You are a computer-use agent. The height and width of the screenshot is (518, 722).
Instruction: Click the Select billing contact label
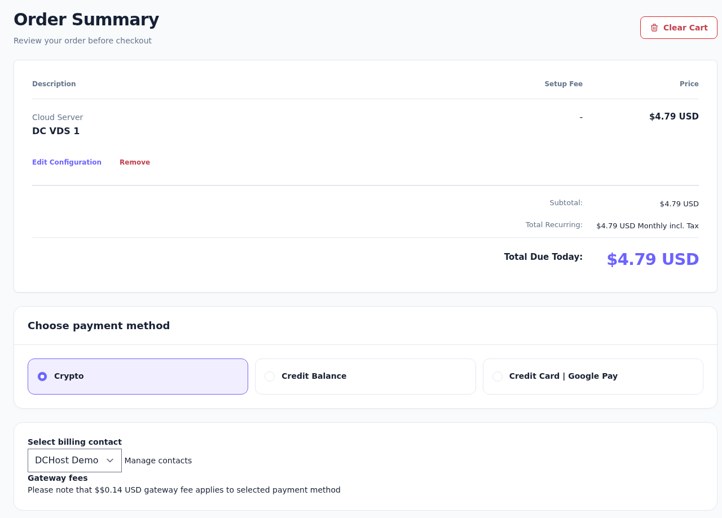(74, 442)
